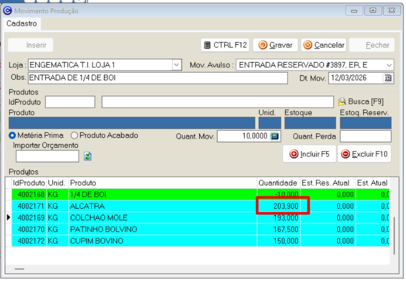The height and width of the screenshot is (284, 406).
Task: Click the Quantidade column header
Action: coord(277,182)
